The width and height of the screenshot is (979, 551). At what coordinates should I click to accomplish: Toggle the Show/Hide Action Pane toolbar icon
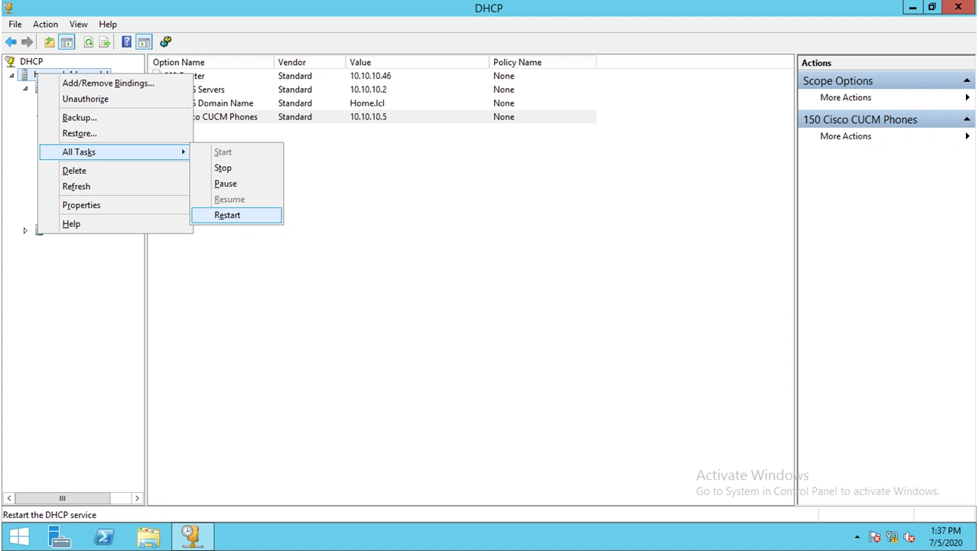pyautogui.click(x=144, y=42)
